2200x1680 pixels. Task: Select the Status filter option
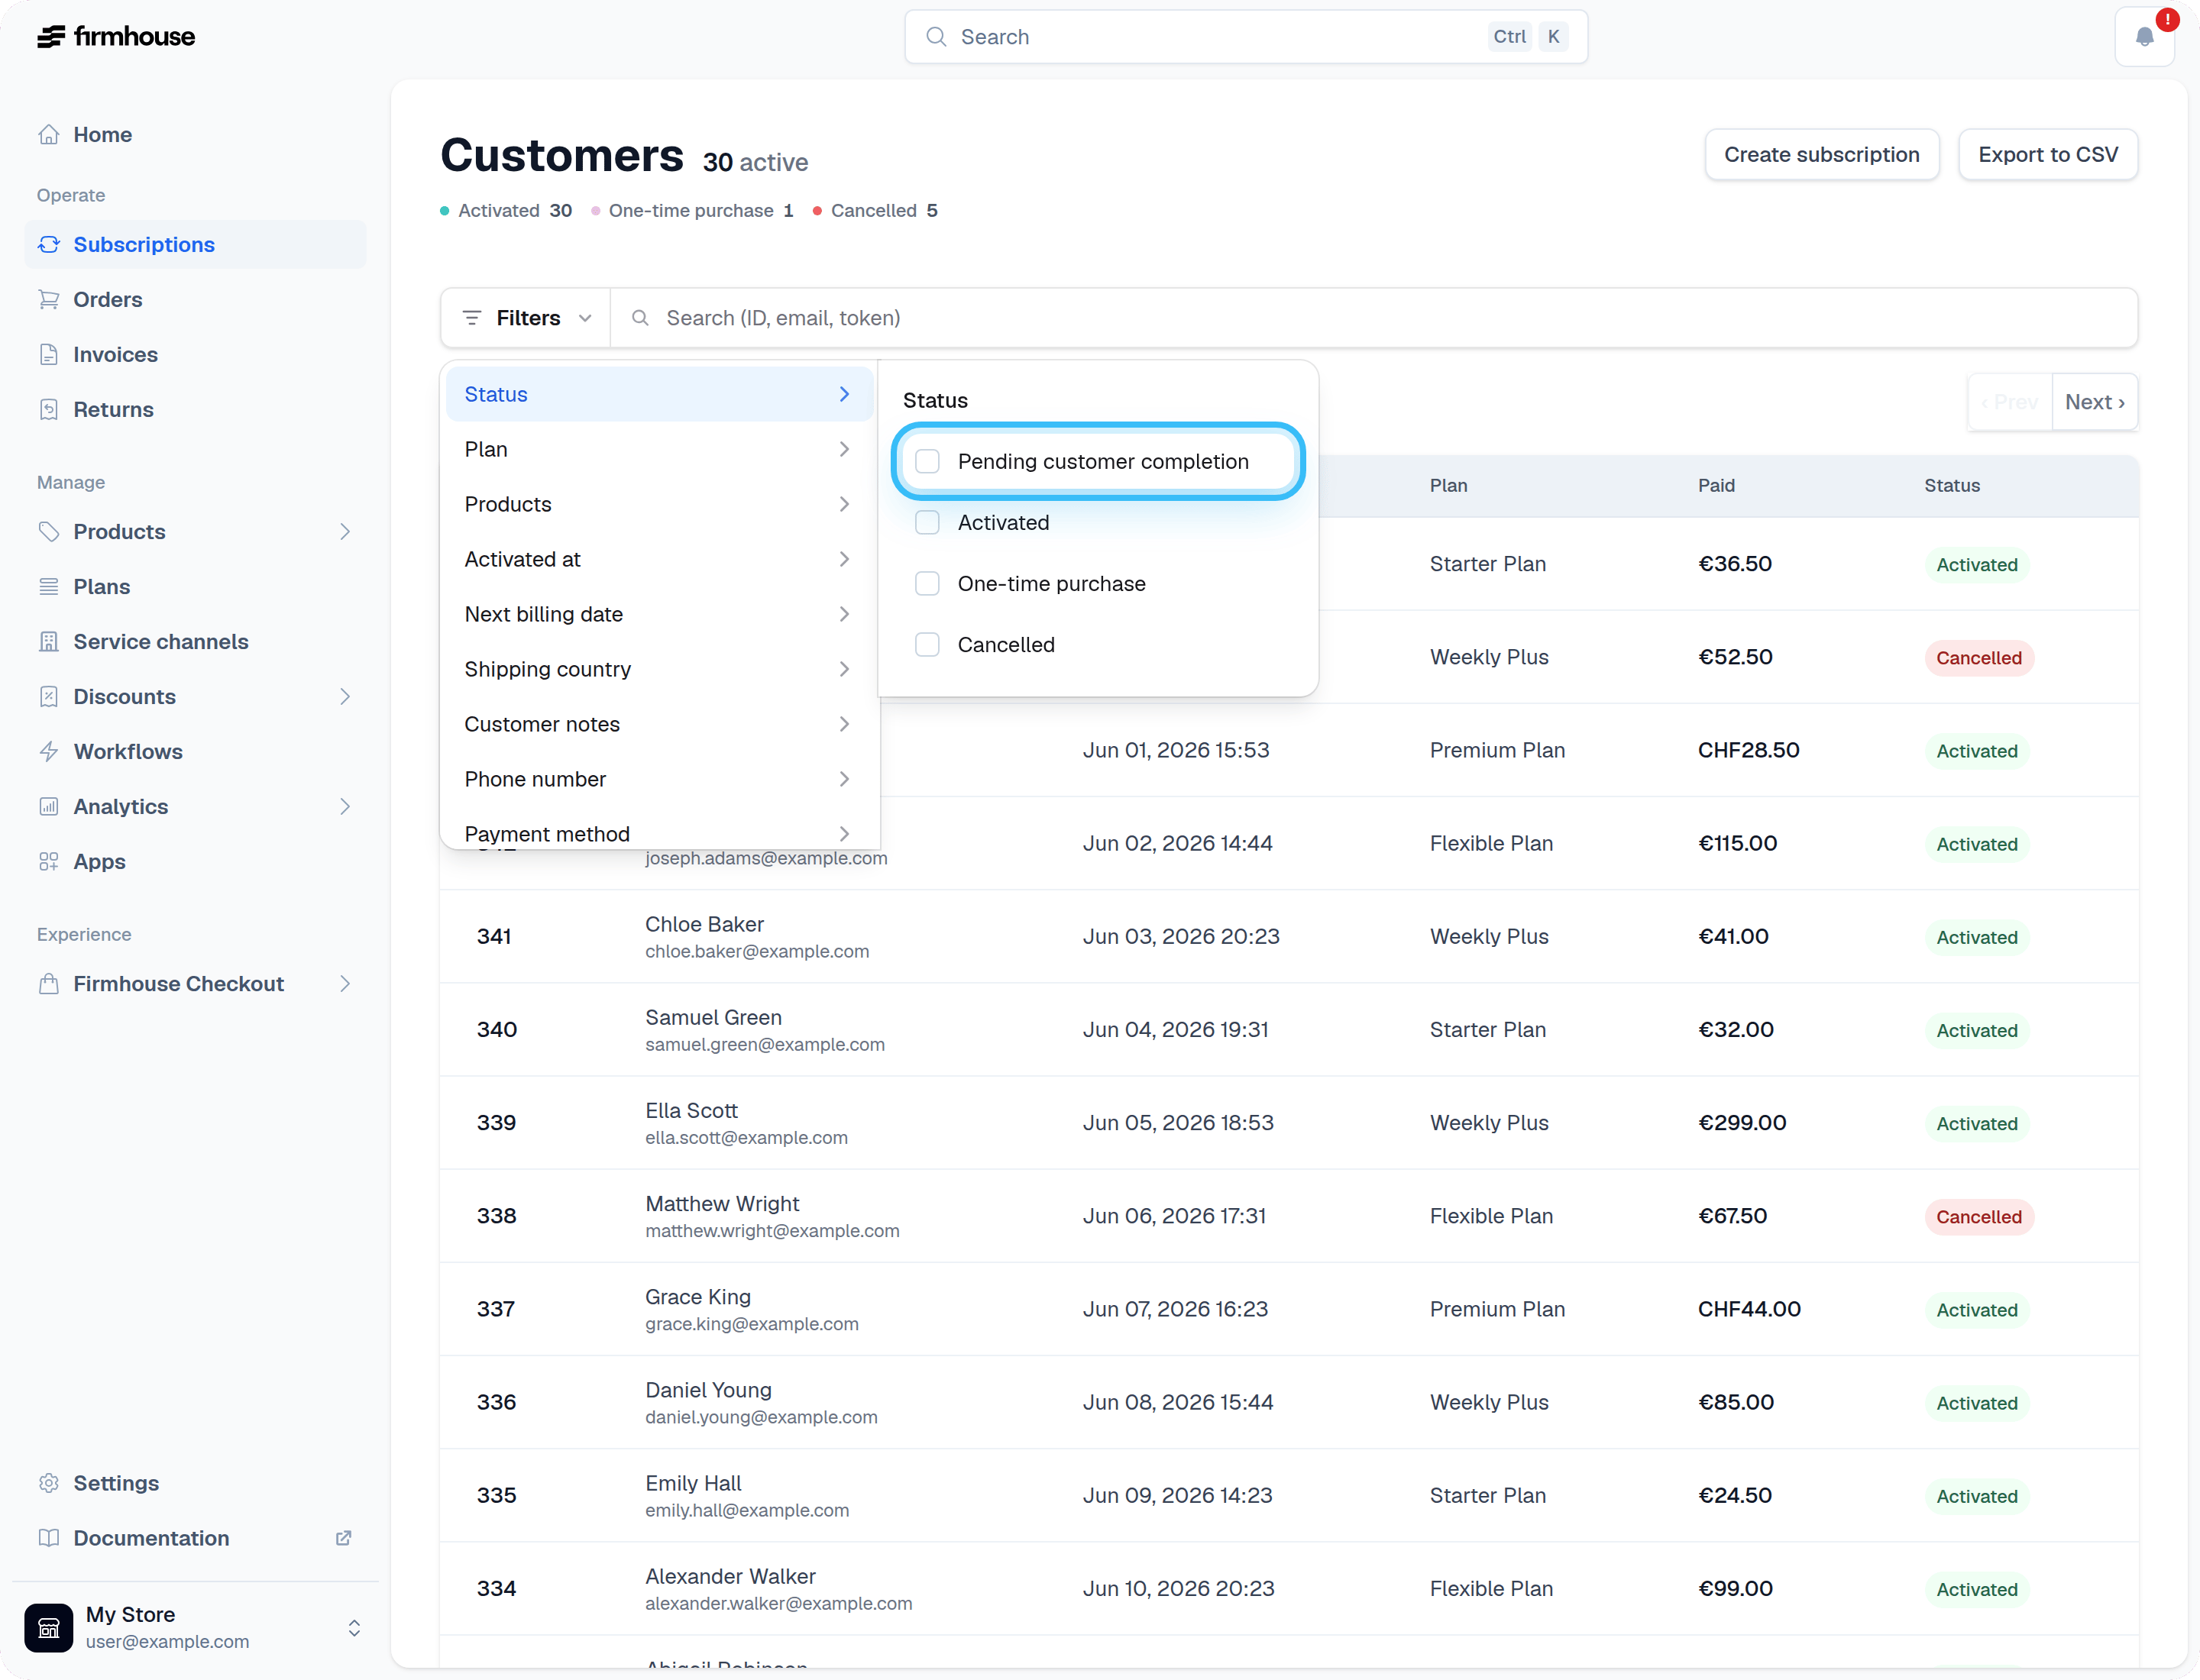(x=659, y=394)
